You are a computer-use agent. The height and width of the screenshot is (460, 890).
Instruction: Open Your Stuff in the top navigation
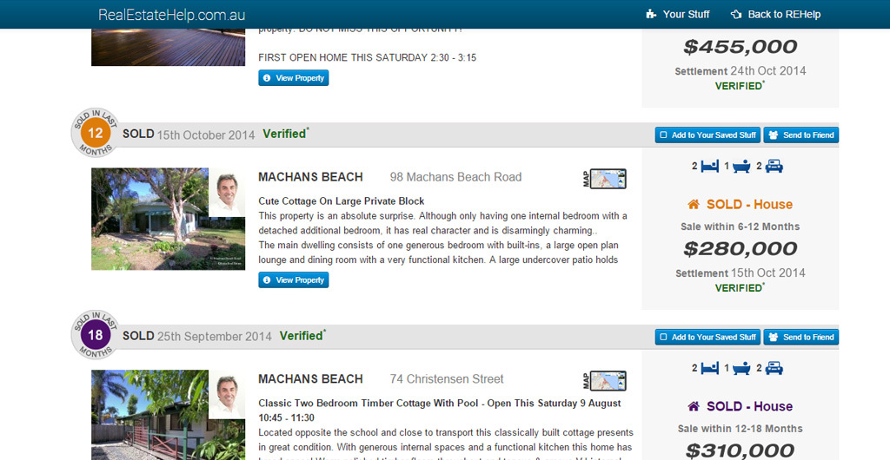tap(678, 14)
